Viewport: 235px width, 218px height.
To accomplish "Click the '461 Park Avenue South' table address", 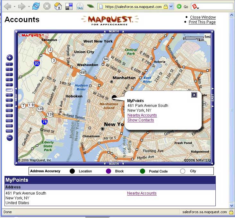I will click(x=26, y=193).
